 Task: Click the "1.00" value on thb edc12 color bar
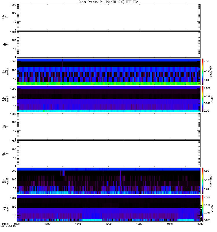click(206, 61)
